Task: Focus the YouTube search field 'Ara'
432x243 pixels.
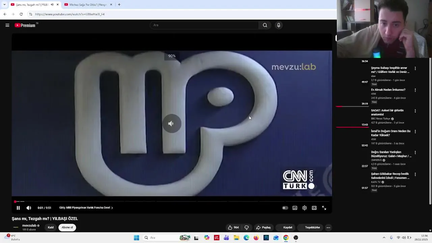Action: (x=205, y=25)
